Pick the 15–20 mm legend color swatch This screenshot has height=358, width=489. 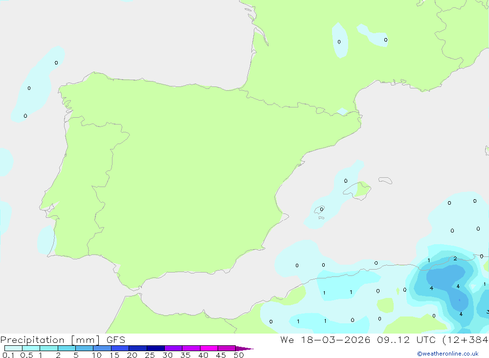coord(120,348)
